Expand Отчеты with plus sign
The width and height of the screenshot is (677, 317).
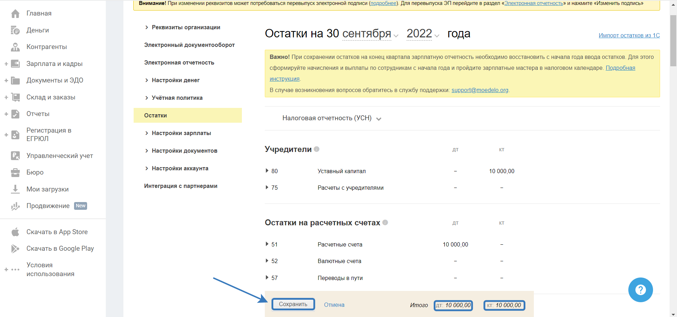pyautogui.click(x=6, y=114)
